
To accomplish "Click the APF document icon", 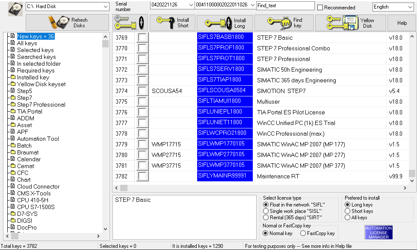I will tap(13, 131).
